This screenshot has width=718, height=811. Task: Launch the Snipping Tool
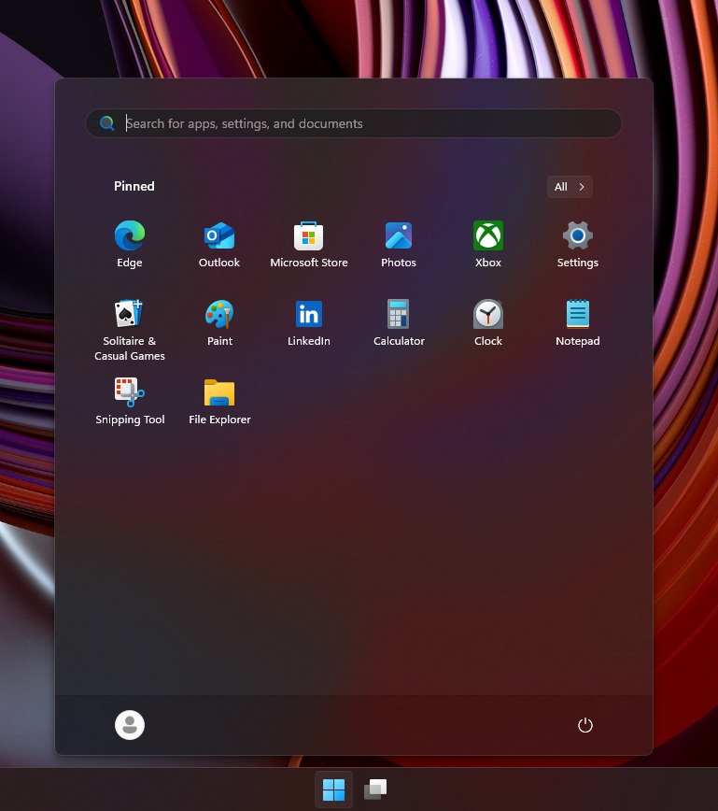pyautogui.click(x=129, y=402)
